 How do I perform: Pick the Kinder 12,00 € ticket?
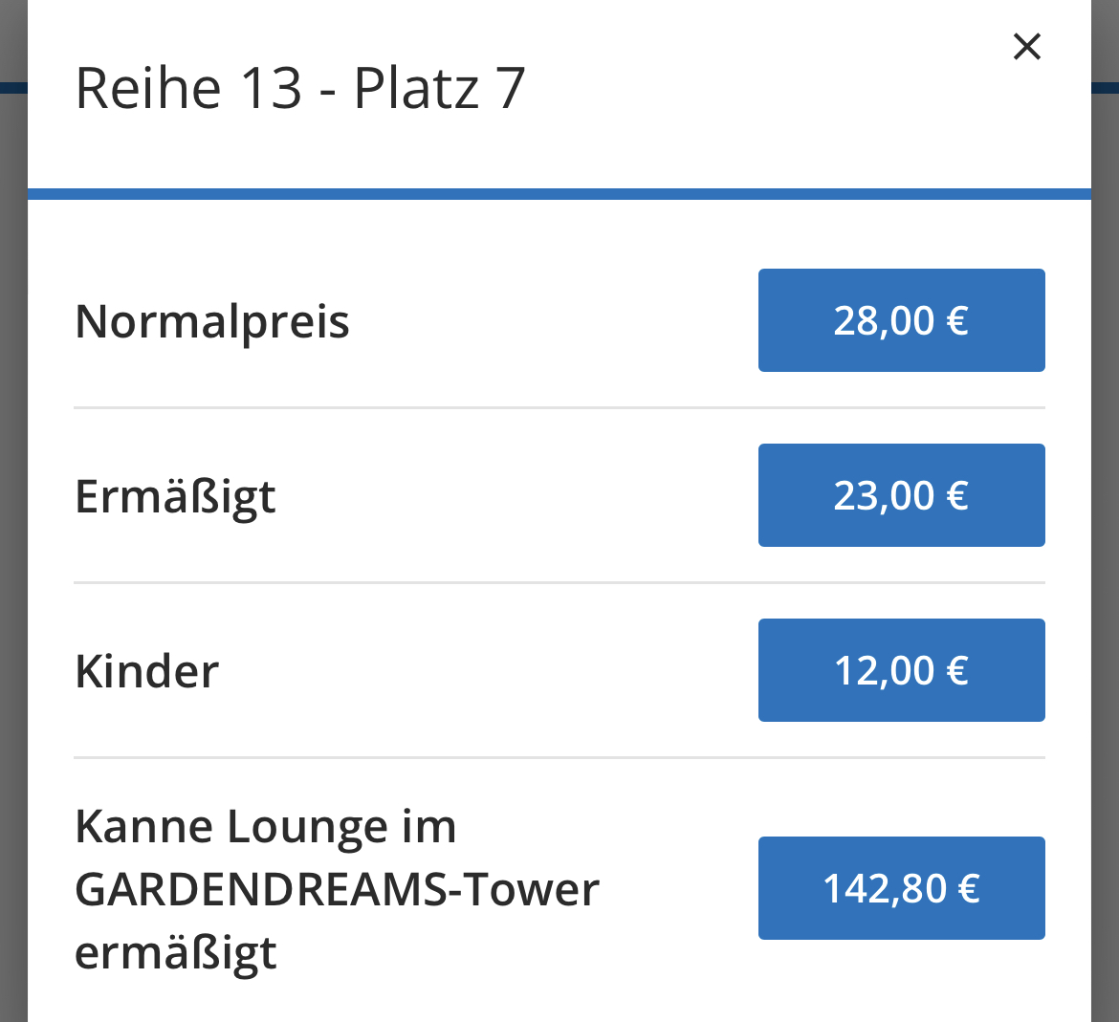(901, 670)
